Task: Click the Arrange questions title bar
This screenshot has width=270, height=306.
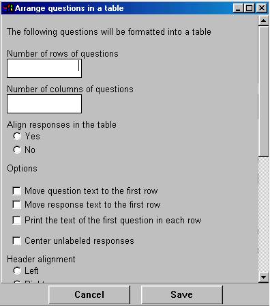Action: pos(123,8)
